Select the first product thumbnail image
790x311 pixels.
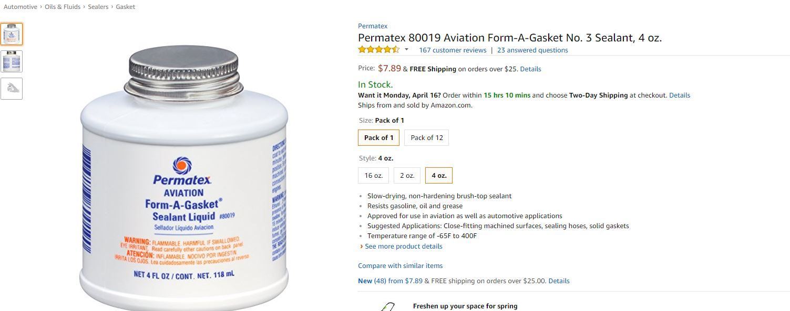12,34
